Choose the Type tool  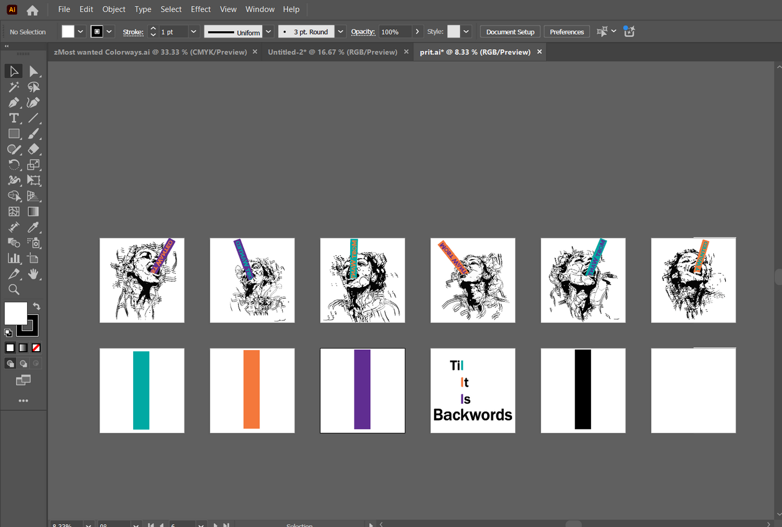pyautogui.click(x=14, y=118)
